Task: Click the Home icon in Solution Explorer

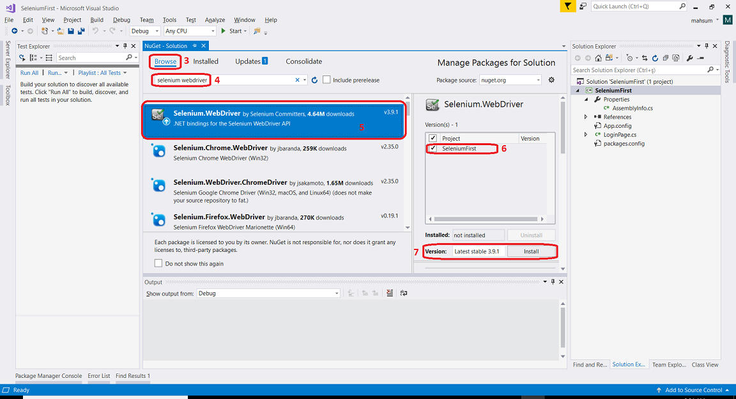Action: pyautogui.click(x=598, y=58)
